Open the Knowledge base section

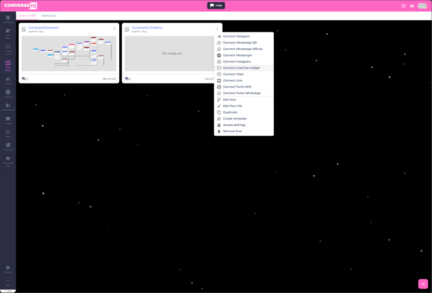[8, 161]
